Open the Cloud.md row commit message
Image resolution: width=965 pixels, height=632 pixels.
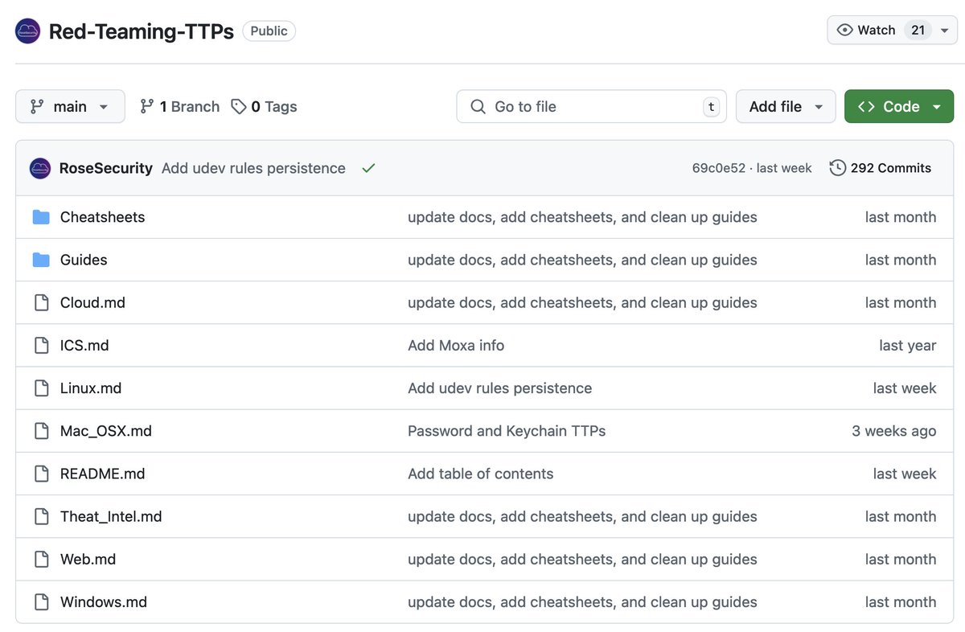(582, 302)
